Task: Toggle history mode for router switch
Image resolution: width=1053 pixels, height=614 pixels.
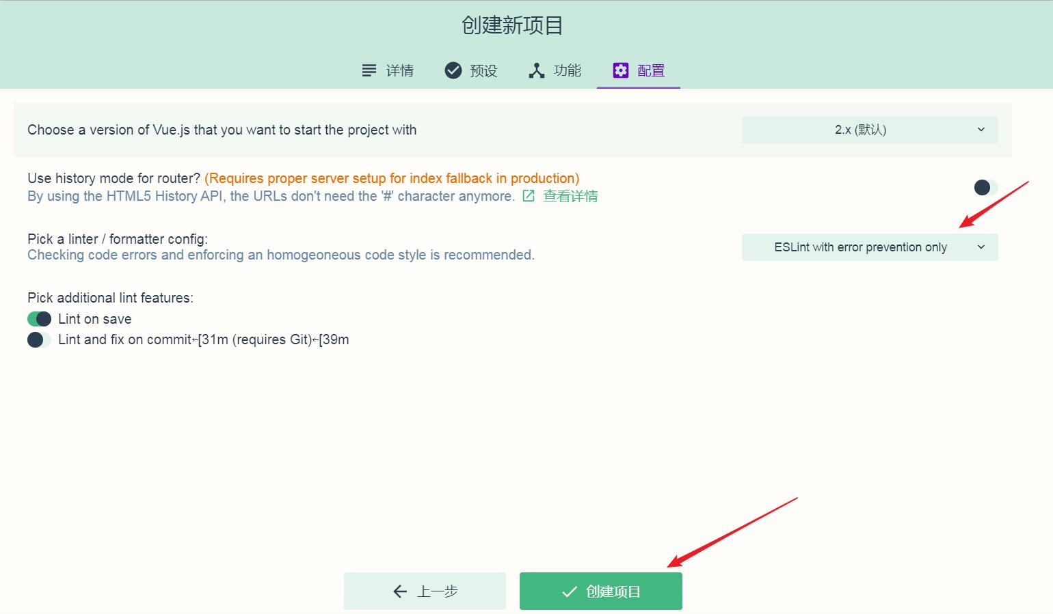Action: pos(986,187)
